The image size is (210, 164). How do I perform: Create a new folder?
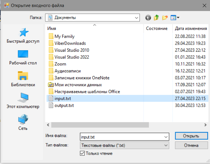pyautogui.click(x=165, y=18)
